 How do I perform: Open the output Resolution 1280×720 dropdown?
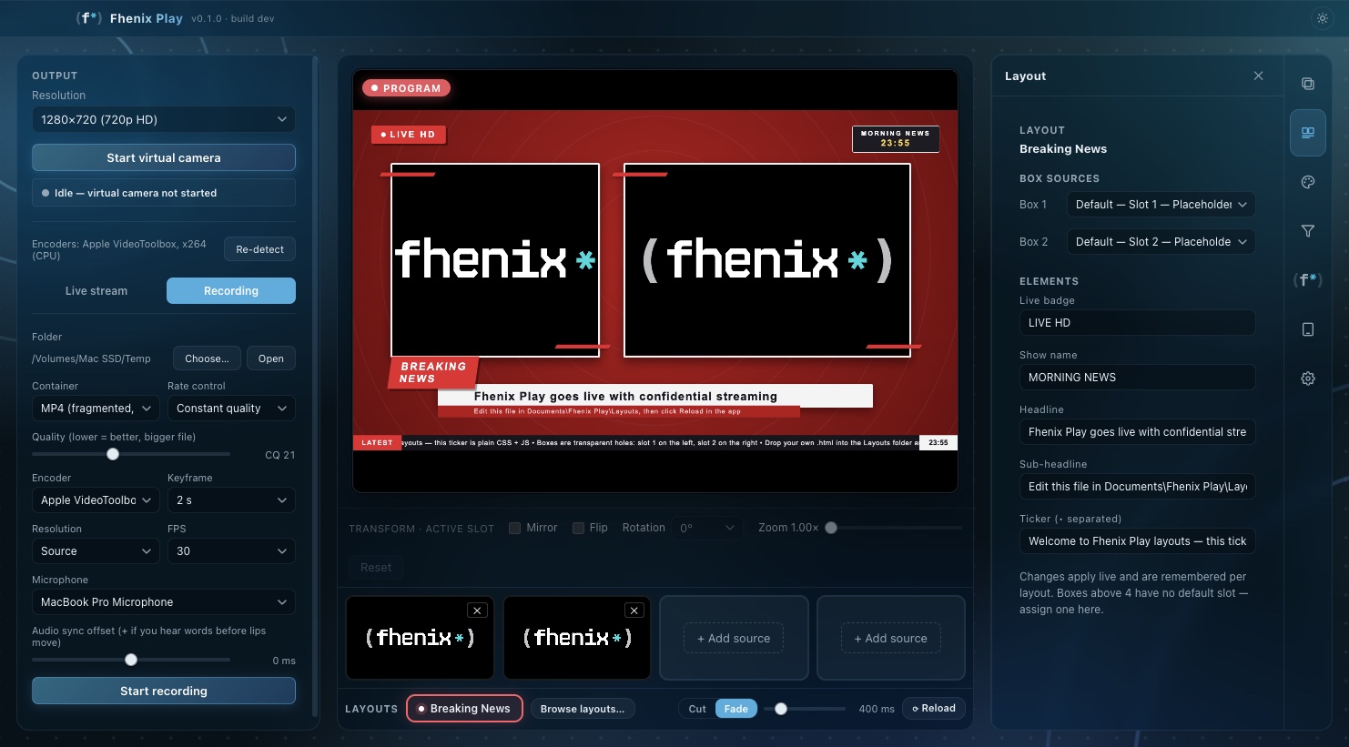point(164,119)
